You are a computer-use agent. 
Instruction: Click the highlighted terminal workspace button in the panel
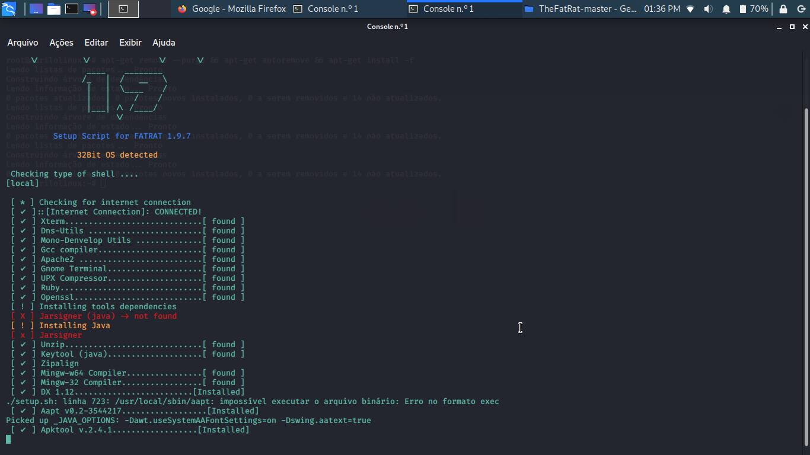[123, 9]
